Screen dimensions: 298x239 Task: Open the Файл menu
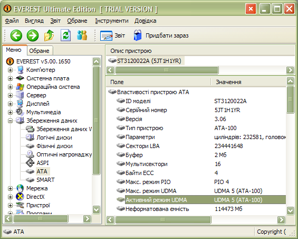pyautogui.click(x=12, y=21)
